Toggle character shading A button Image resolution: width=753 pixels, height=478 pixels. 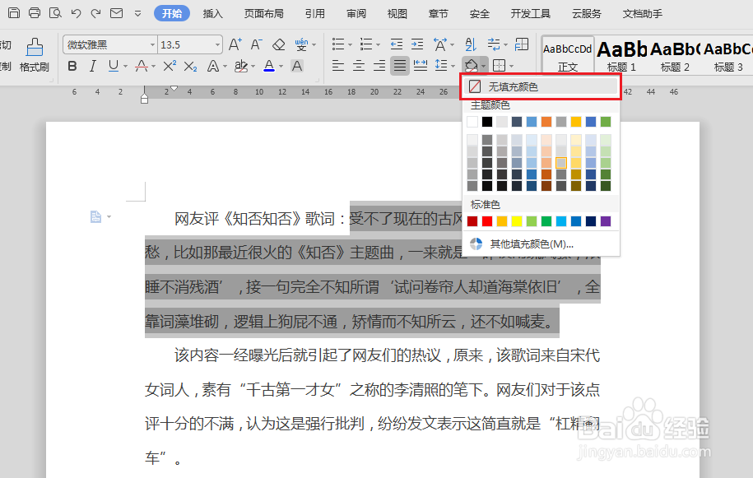(x=297, y=66)
